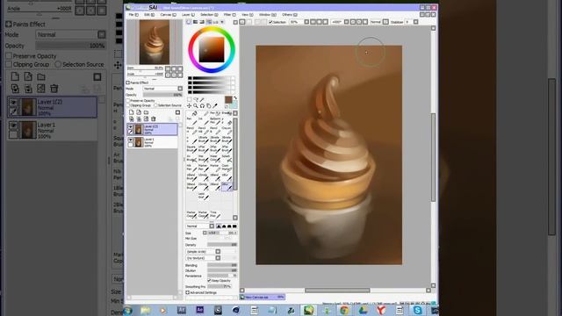Screen dimensions: 562x316
Task: Create new layer in enlarged left panel
Action: click(x=15, y=76)
